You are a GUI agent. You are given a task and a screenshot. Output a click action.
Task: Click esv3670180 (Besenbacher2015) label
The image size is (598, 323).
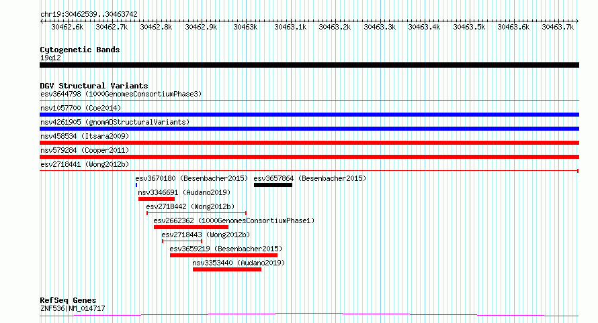(191, 178)
